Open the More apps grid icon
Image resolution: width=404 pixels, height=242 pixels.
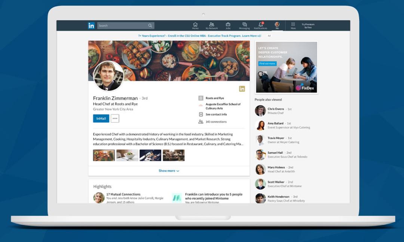pyautogui.click(x=293, y=24)
